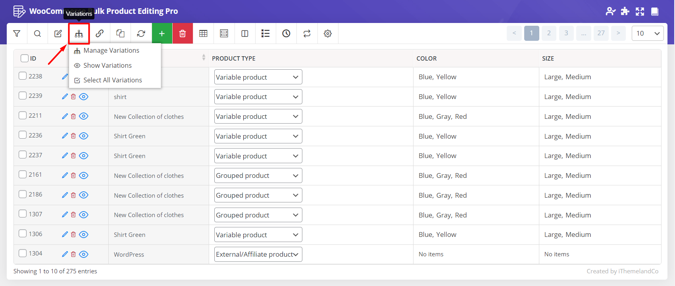Click the COLOR column header
This screenshot has height=286, width=675.
click(x=427, y=59)
